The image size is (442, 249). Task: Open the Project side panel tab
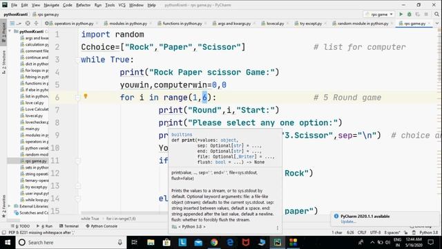click(3, 32)
